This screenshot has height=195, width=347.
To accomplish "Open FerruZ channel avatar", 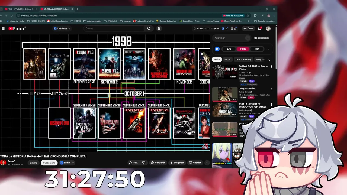I will [x=3, y=162].
